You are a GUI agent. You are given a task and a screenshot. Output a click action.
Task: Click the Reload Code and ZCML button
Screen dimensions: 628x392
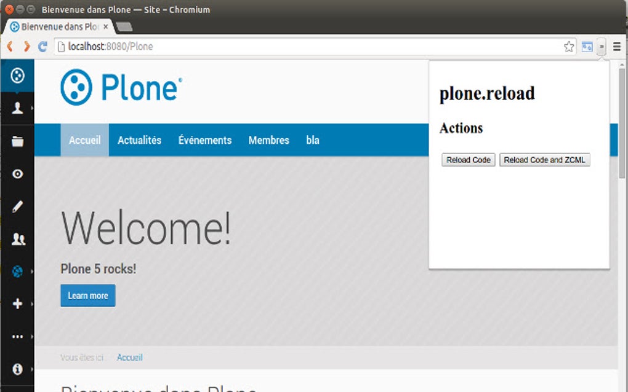point(545,160)
